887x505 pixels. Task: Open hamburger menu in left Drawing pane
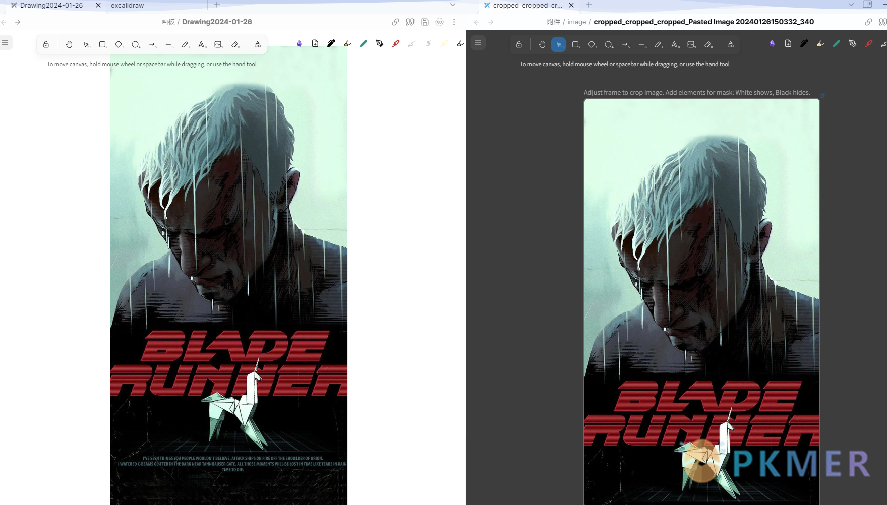(x=5, y=42)
